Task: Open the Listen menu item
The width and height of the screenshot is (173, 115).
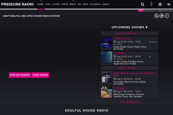Action: [56, 4]
